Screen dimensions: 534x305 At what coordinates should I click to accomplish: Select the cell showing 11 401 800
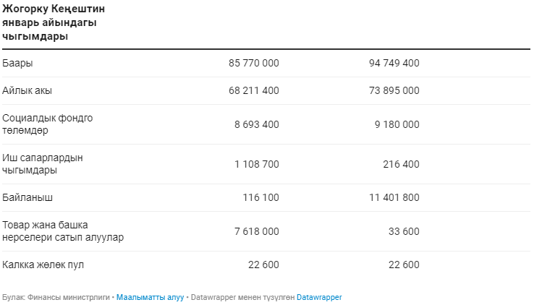pos(394,197)
